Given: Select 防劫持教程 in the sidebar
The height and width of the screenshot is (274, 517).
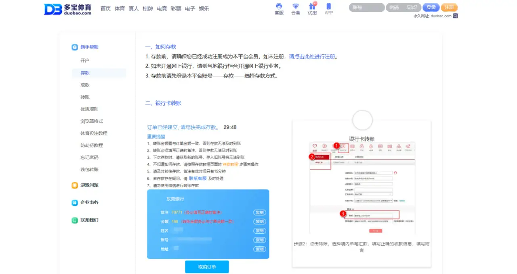Looking at the screenshot, I should pos(92,145).
